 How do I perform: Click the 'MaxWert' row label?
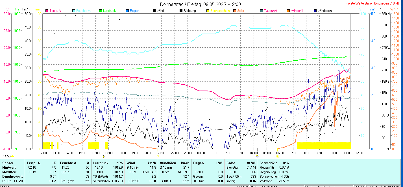coord(9,172)
